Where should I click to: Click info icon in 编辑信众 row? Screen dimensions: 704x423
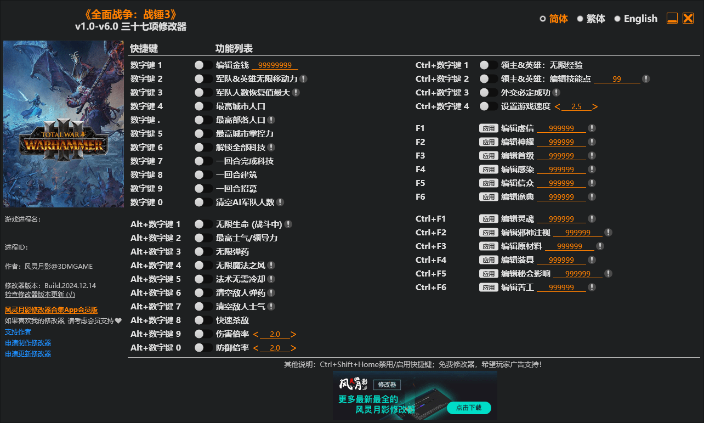pyautogui.click(x=592, y=183)
